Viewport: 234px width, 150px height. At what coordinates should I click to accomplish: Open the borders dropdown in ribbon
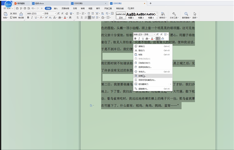[x=110, y=18]
